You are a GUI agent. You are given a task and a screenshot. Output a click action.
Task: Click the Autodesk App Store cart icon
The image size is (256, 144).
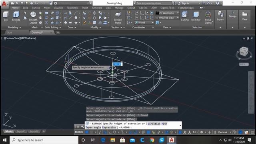tap(204, 3)
